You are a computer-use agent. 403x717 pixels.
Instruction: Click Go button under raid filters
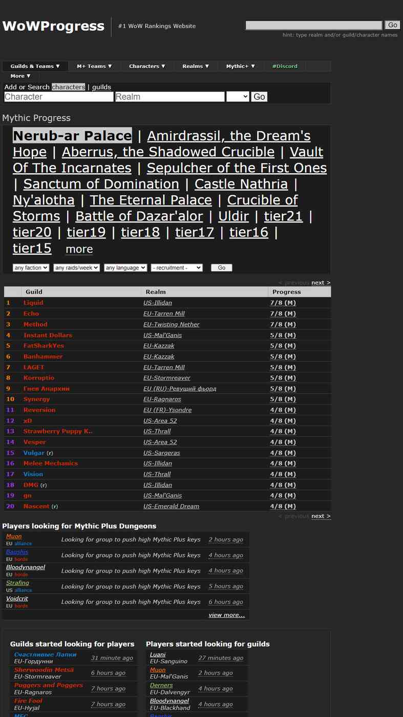coord(222,268)
